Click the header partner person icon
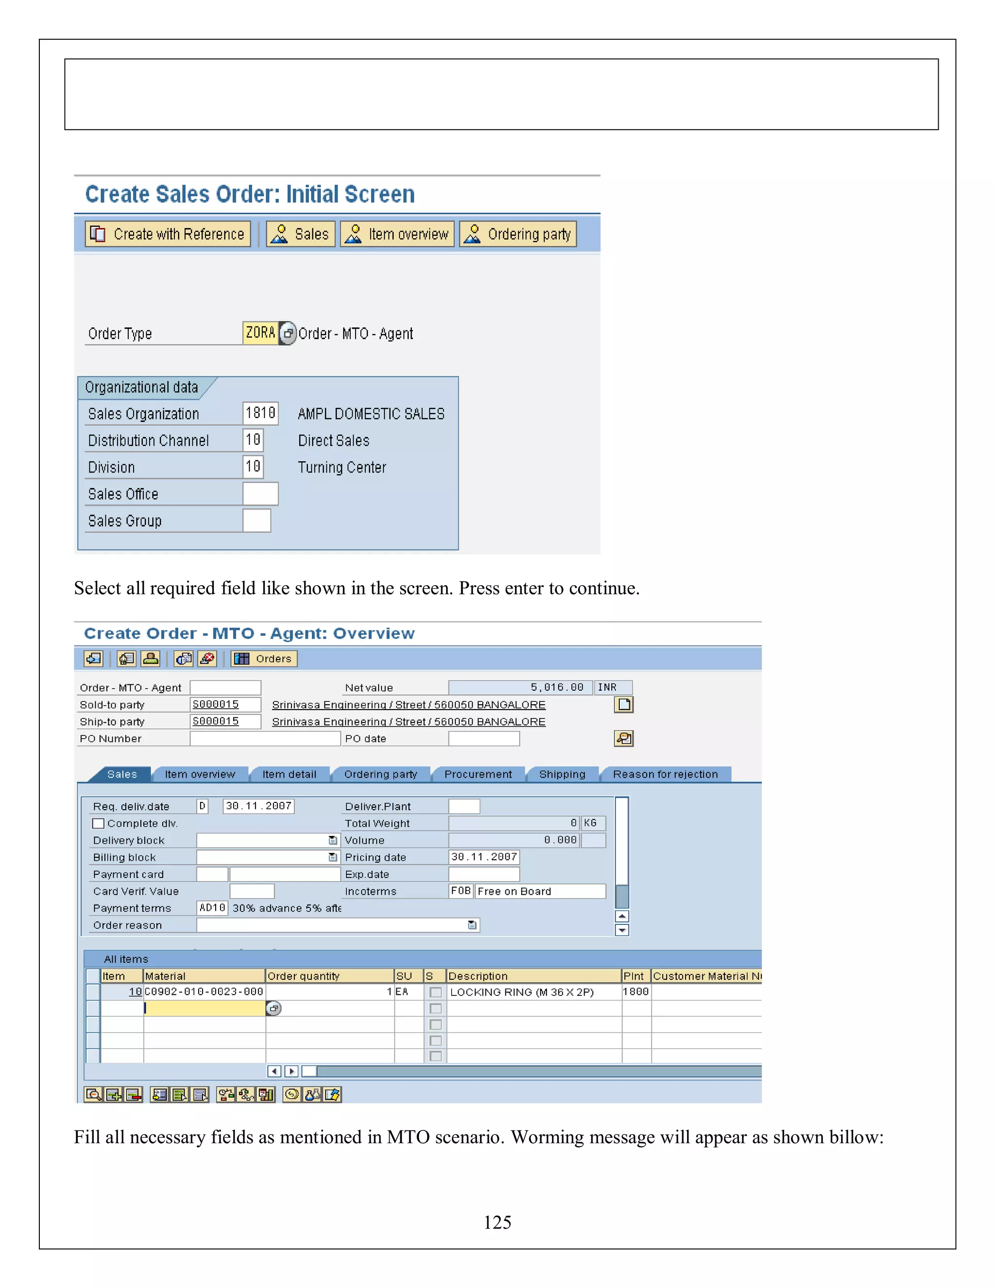Viewport: 995px width, 1288px height. click(151, 658)
